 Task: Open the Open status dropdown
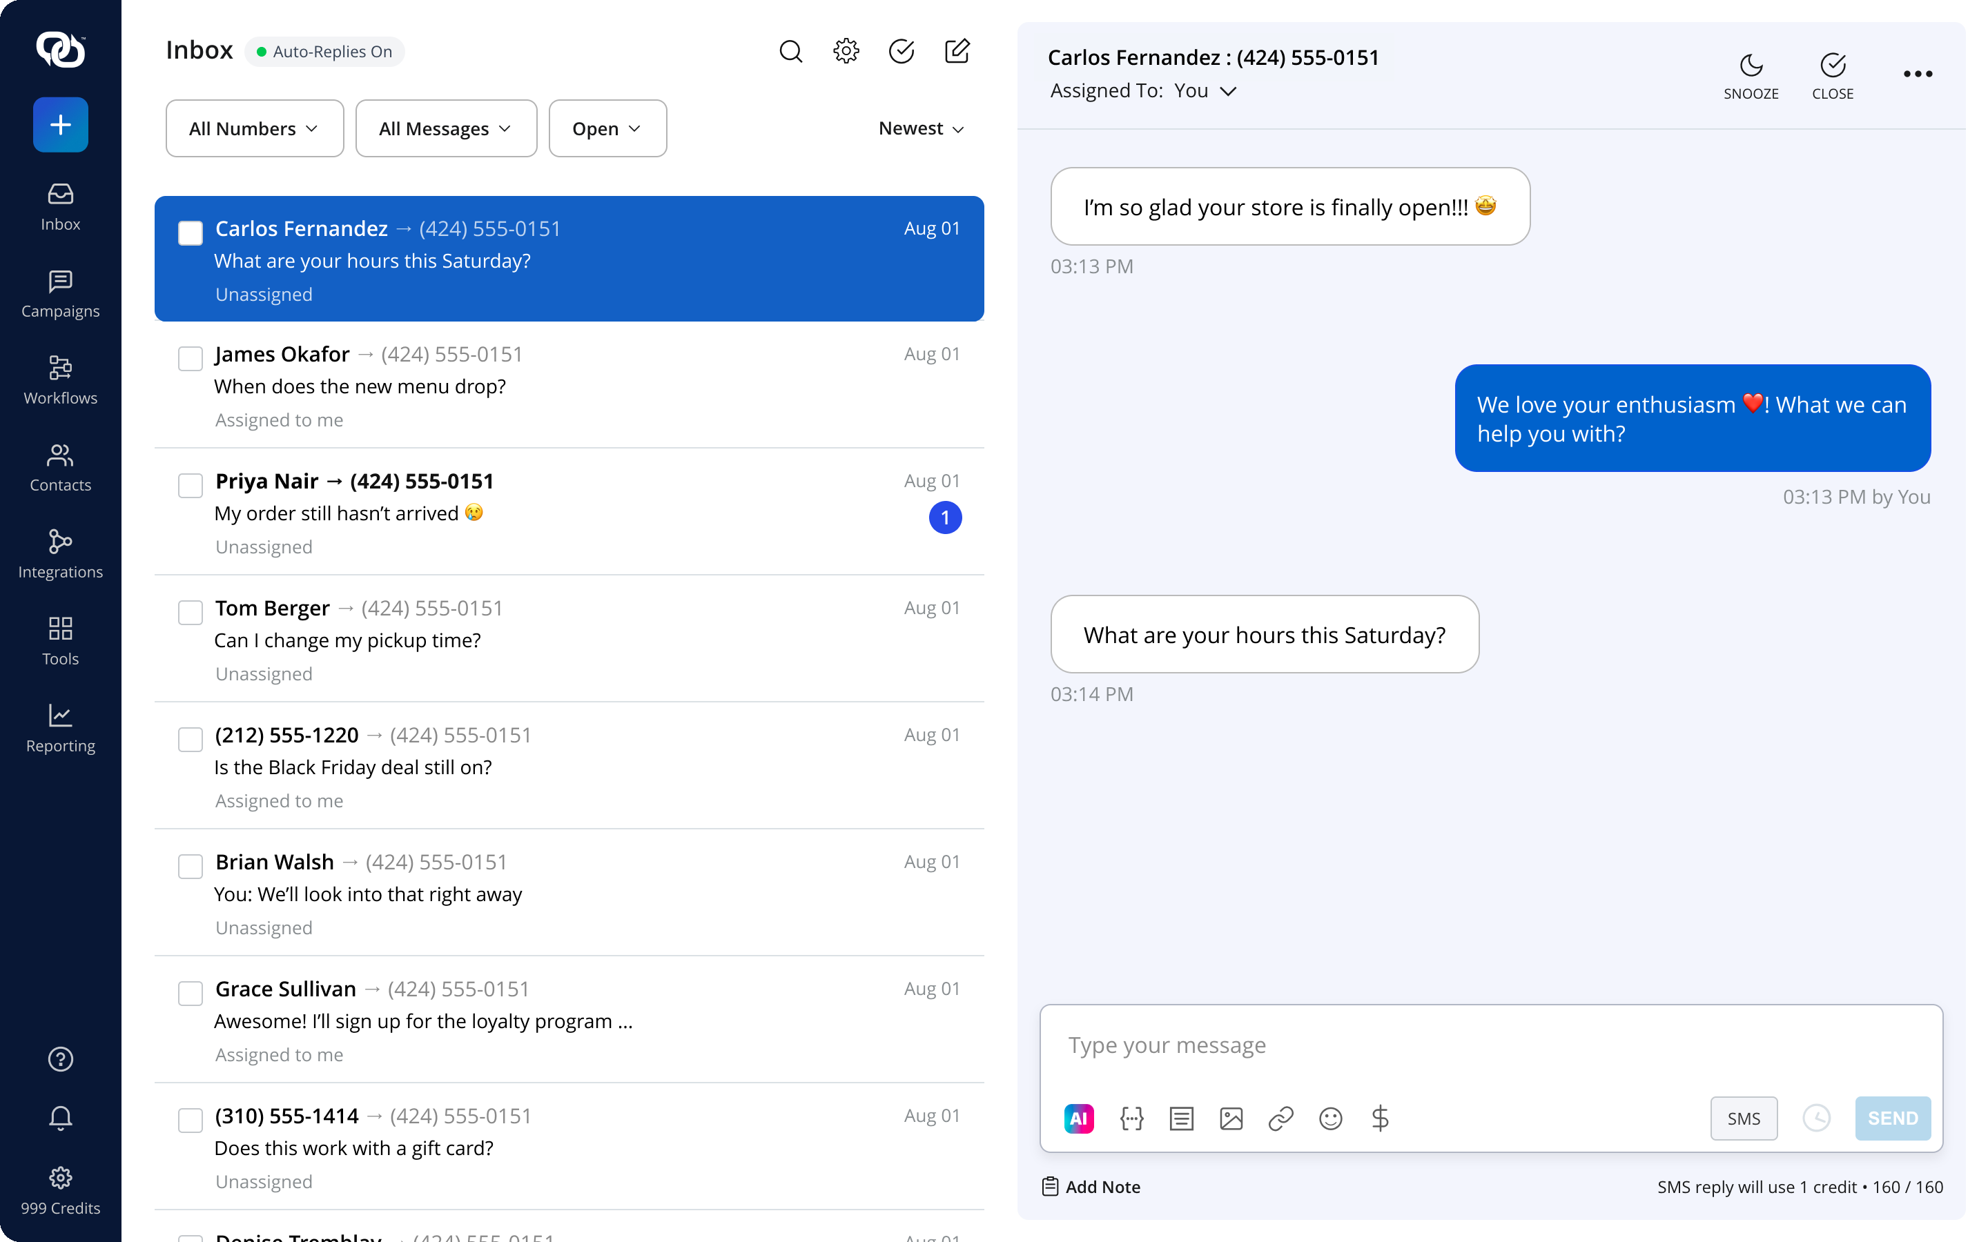(607, 128)
